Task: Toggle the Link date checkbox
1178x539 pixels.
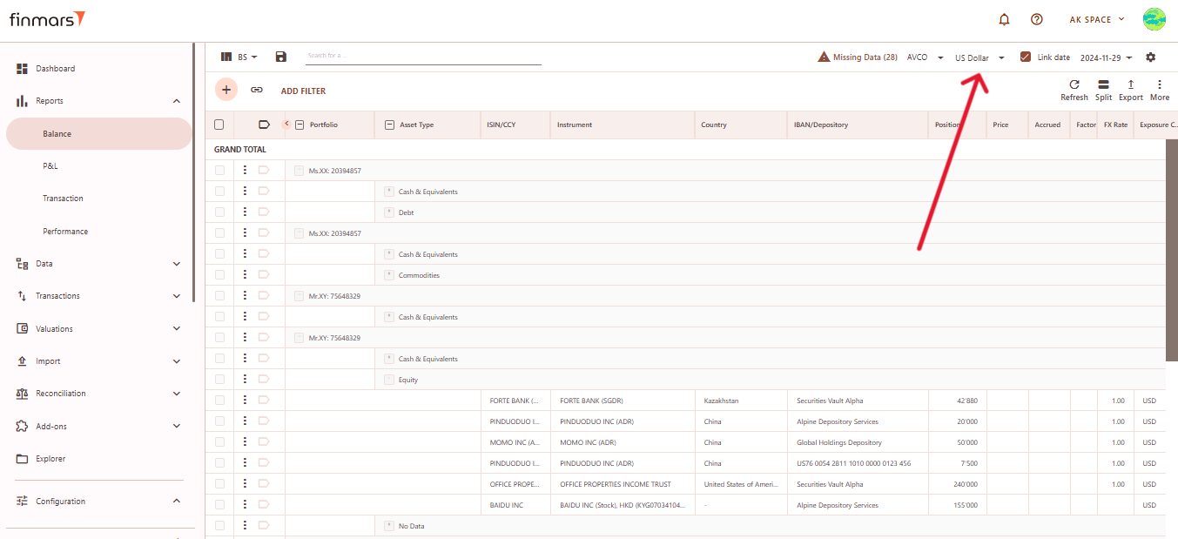Action: (x=1026, y=57)
